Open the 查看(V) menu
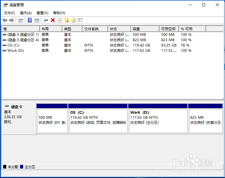 pos(42,13)
